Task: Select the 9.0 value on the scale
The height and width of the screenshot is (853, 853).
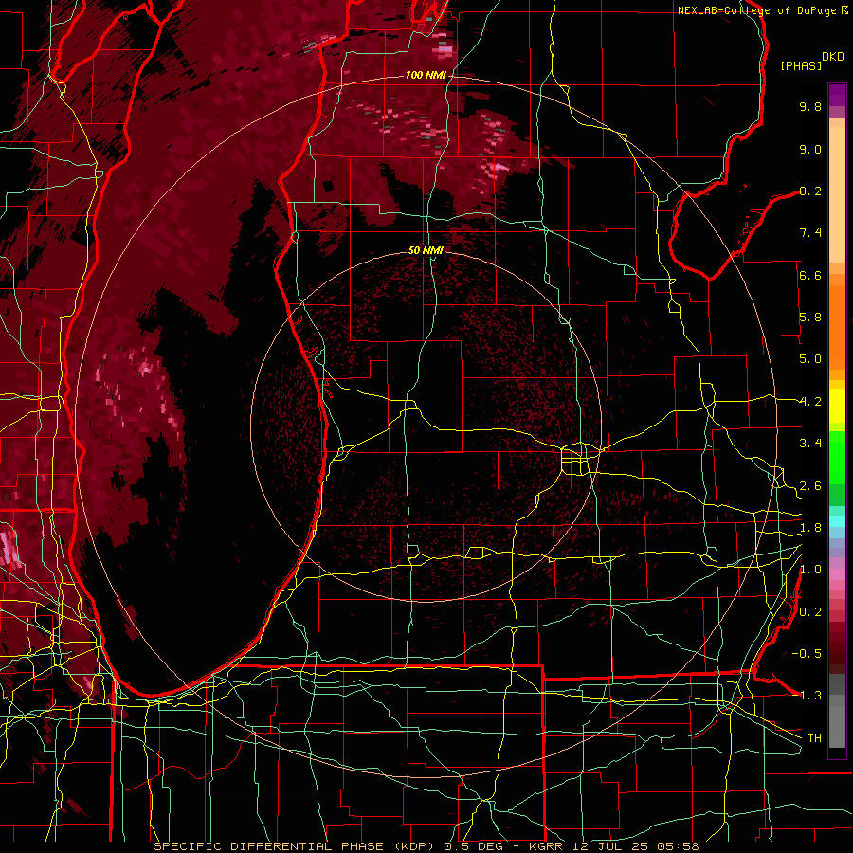Action: point(810,149)
